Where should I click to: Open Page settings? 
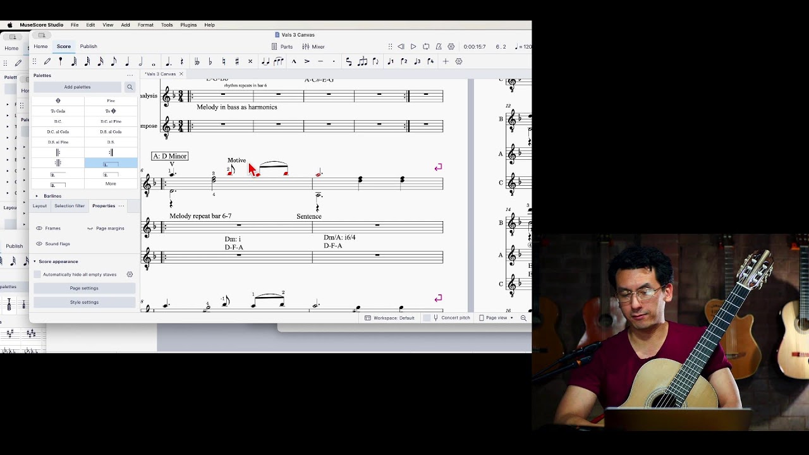(x=84, y=288)
